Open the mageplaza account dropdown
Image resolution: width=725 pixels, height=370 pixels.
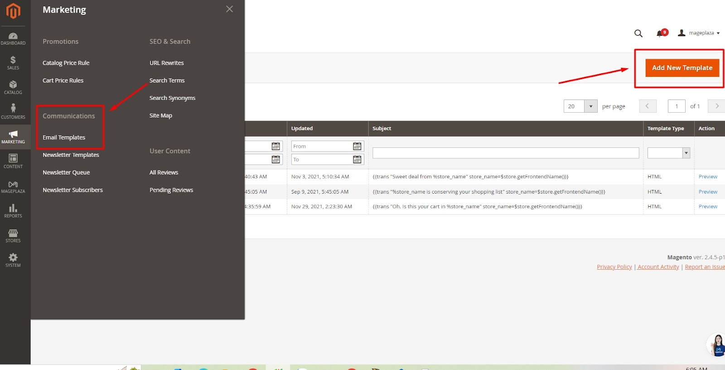point(698,33)
